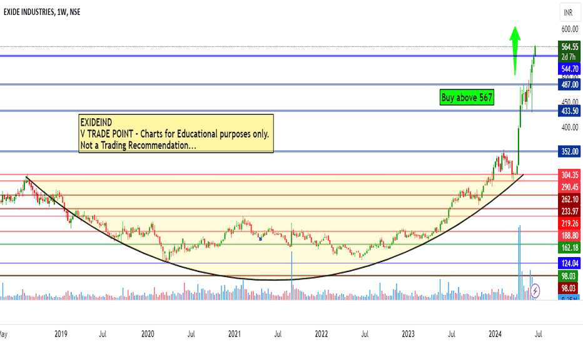Click the 2022 label on time axis
This screenshot has height=344, width=583.
pos(322,333)
